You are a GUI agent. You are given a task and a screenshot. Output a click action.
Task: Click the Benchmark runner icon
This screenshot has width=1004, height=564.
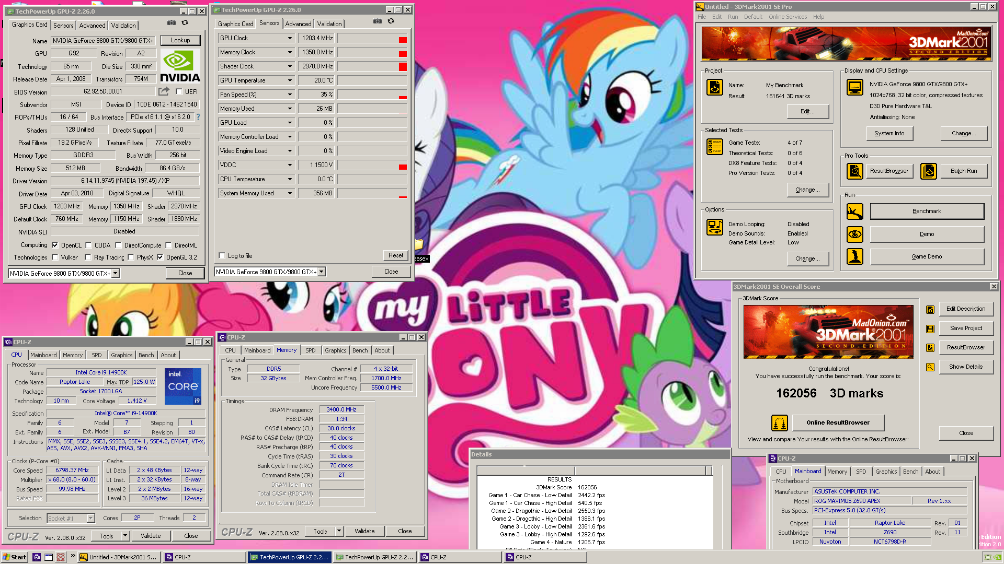854,211
